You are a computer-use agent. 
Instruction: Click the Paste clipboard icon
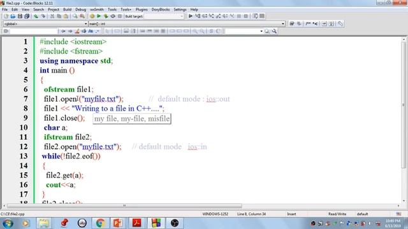(66, 16)
